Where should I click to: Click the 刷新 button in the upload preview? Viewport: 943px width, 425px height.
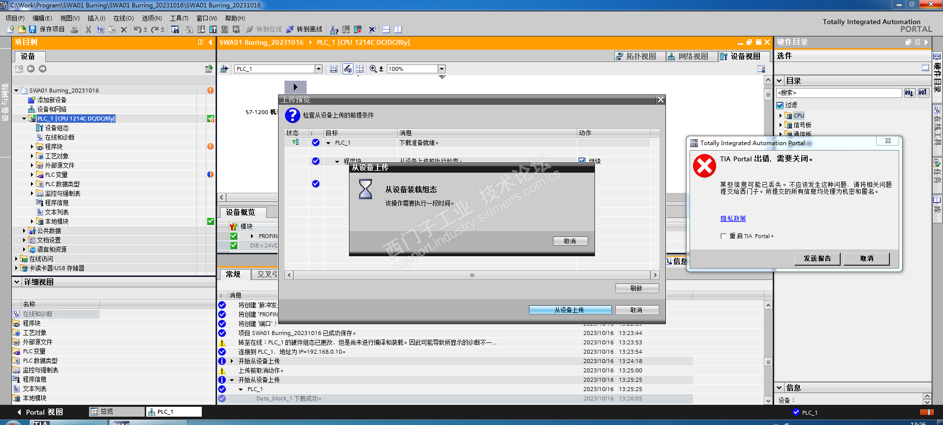pos(637,288)
